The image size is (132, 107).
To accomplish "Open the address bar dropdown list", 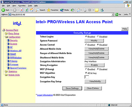I will point(113,14).
